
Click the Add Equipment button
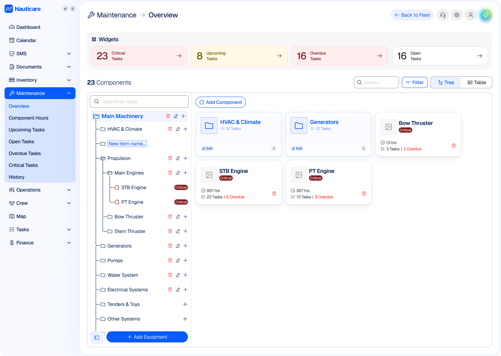point(147,337)
